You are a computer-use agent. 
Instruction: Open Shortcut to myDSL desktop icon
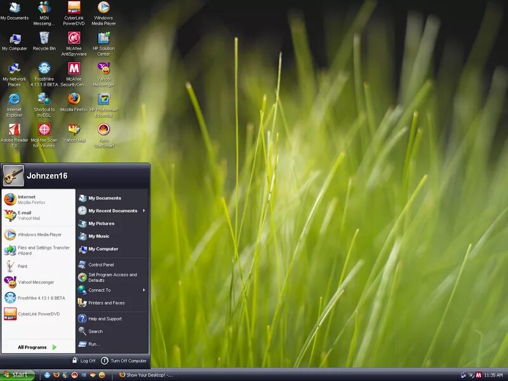(x=44, y=105)
